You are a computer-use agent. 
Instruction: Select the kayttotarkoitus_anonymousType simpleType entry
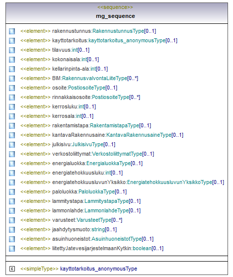[x=78, y=269]
